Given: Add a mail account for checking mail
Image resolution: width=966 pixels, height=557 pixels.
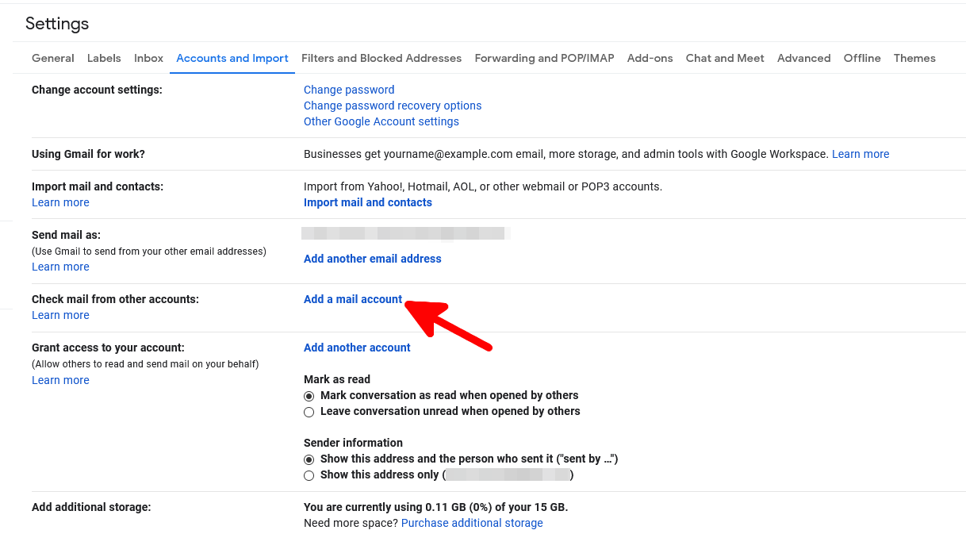Looking at the screenshot, I should pos(352,299).
